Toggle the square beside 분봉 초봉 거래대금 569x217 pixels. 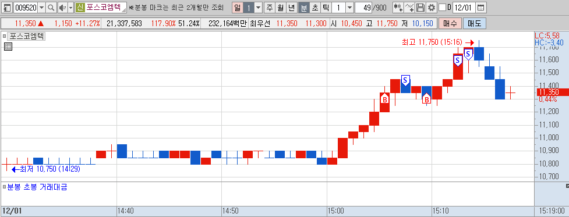(x=4, y=187)
